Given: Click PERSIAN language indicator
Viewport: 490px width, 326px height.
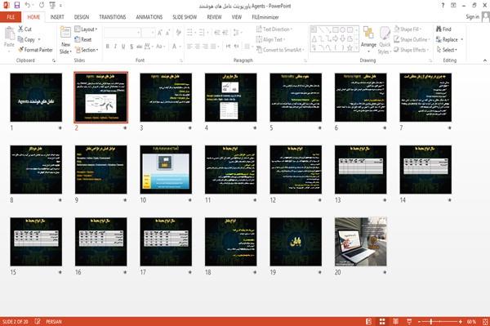Looking at the screenshot, I should (54, 322).
